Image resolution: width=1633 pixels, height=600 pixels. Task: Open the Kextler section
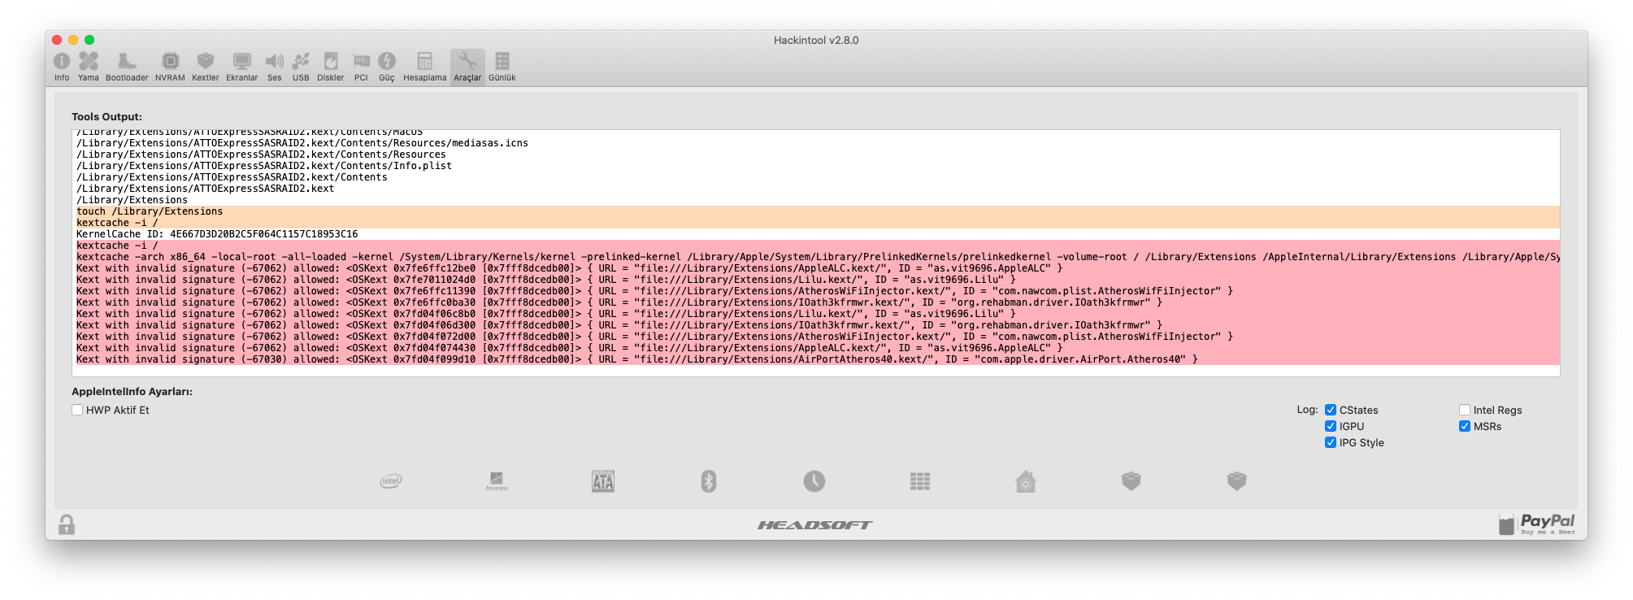point(205,66)
